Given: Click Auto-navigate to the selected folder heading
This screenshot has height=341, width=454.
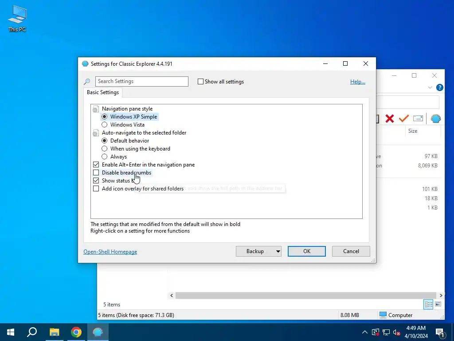Looking at the screenshot, I should [x=144, y=133].
